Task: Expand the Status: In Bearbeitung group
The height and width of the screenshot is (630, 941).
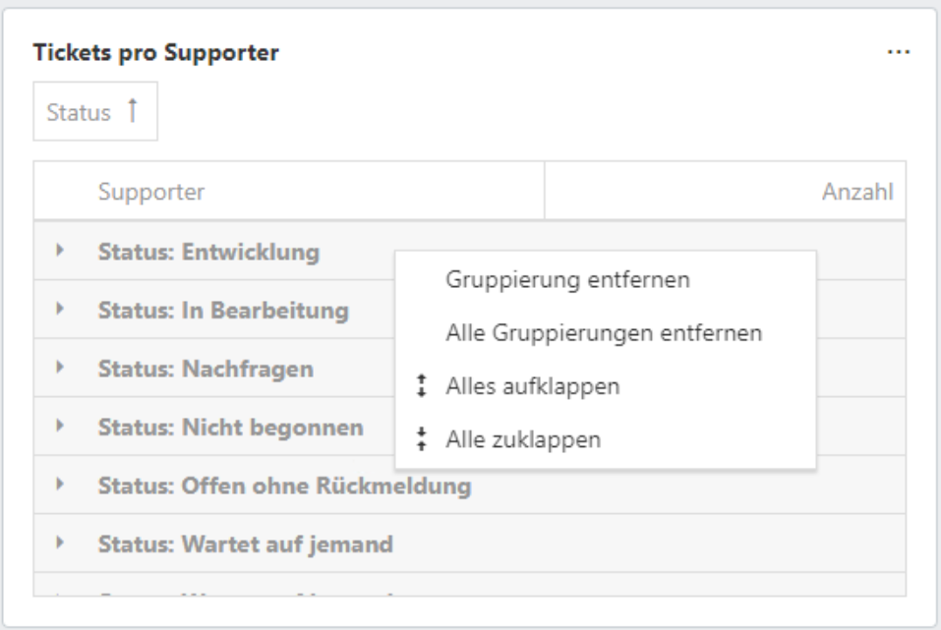Action: pos(60,311)
